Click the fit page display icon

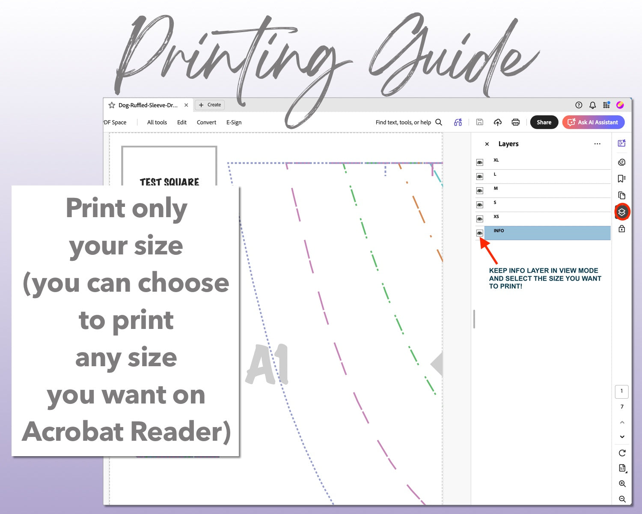coord(622,468)
